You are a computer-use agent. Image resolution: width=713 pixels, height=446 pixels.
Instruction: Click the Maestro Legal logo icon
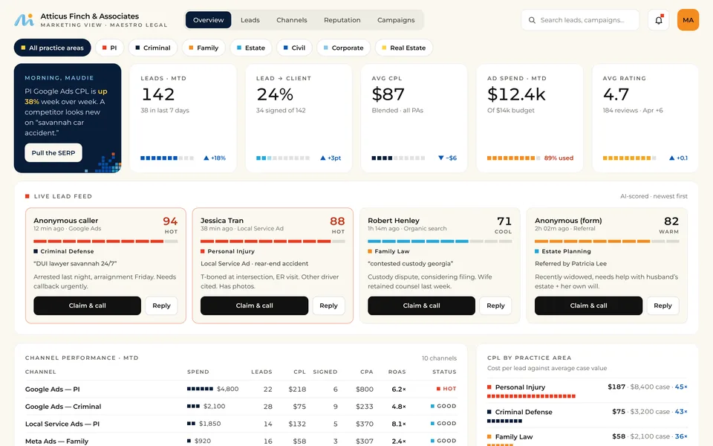click(x=24, y=20)
